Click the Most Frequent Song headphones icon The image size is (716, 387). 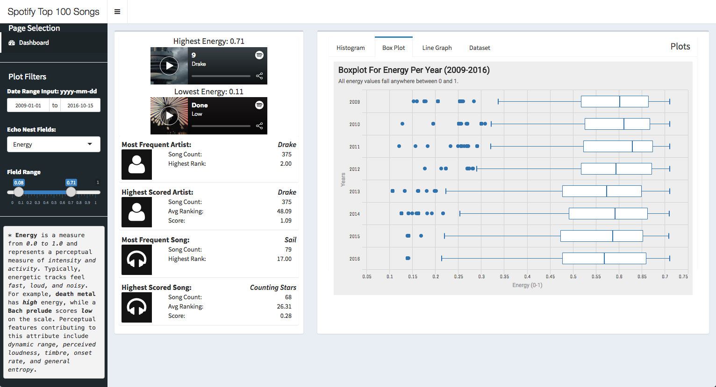(x=136, y=260)
